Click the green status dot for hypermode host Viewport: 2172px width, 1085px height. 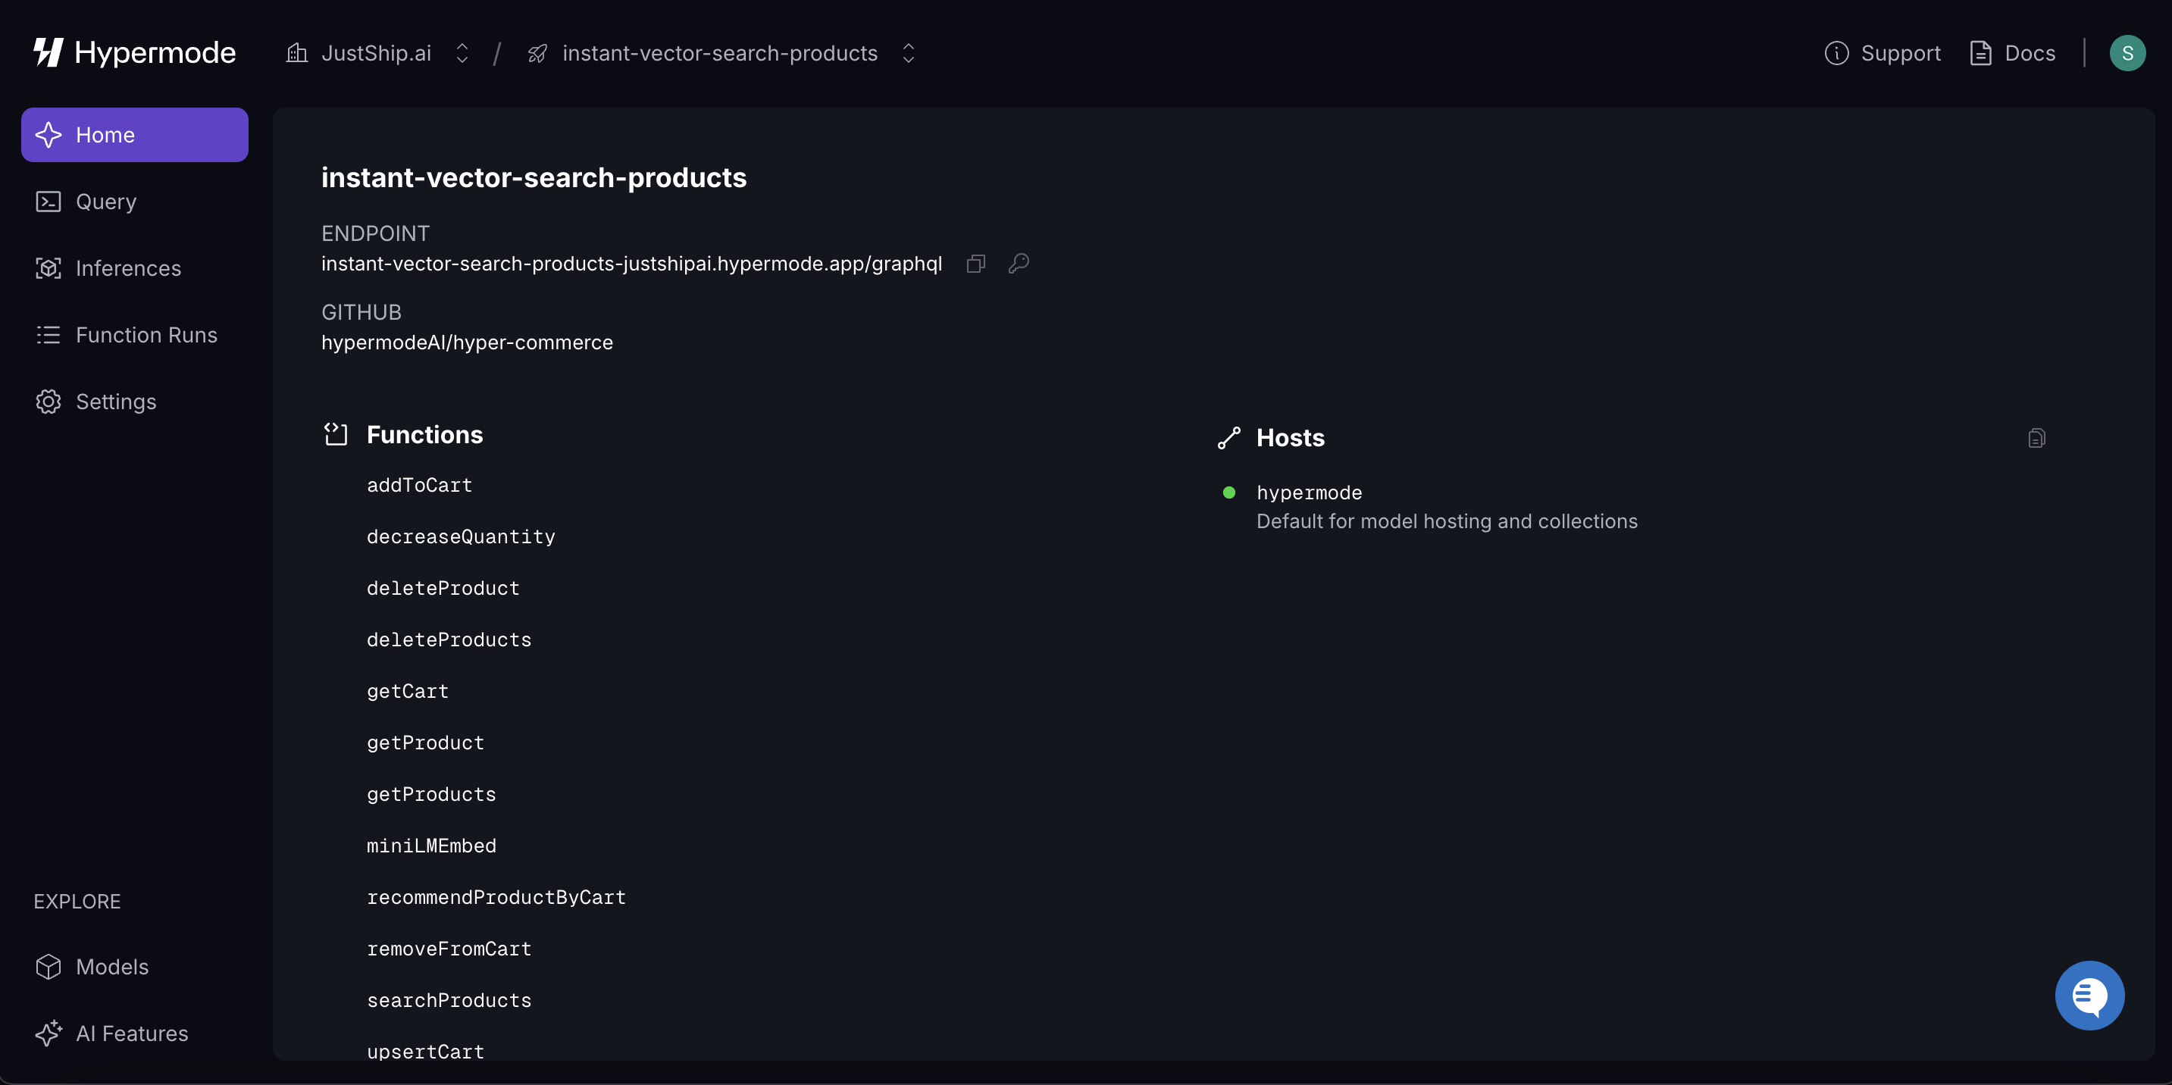[x=1228, y=492]
